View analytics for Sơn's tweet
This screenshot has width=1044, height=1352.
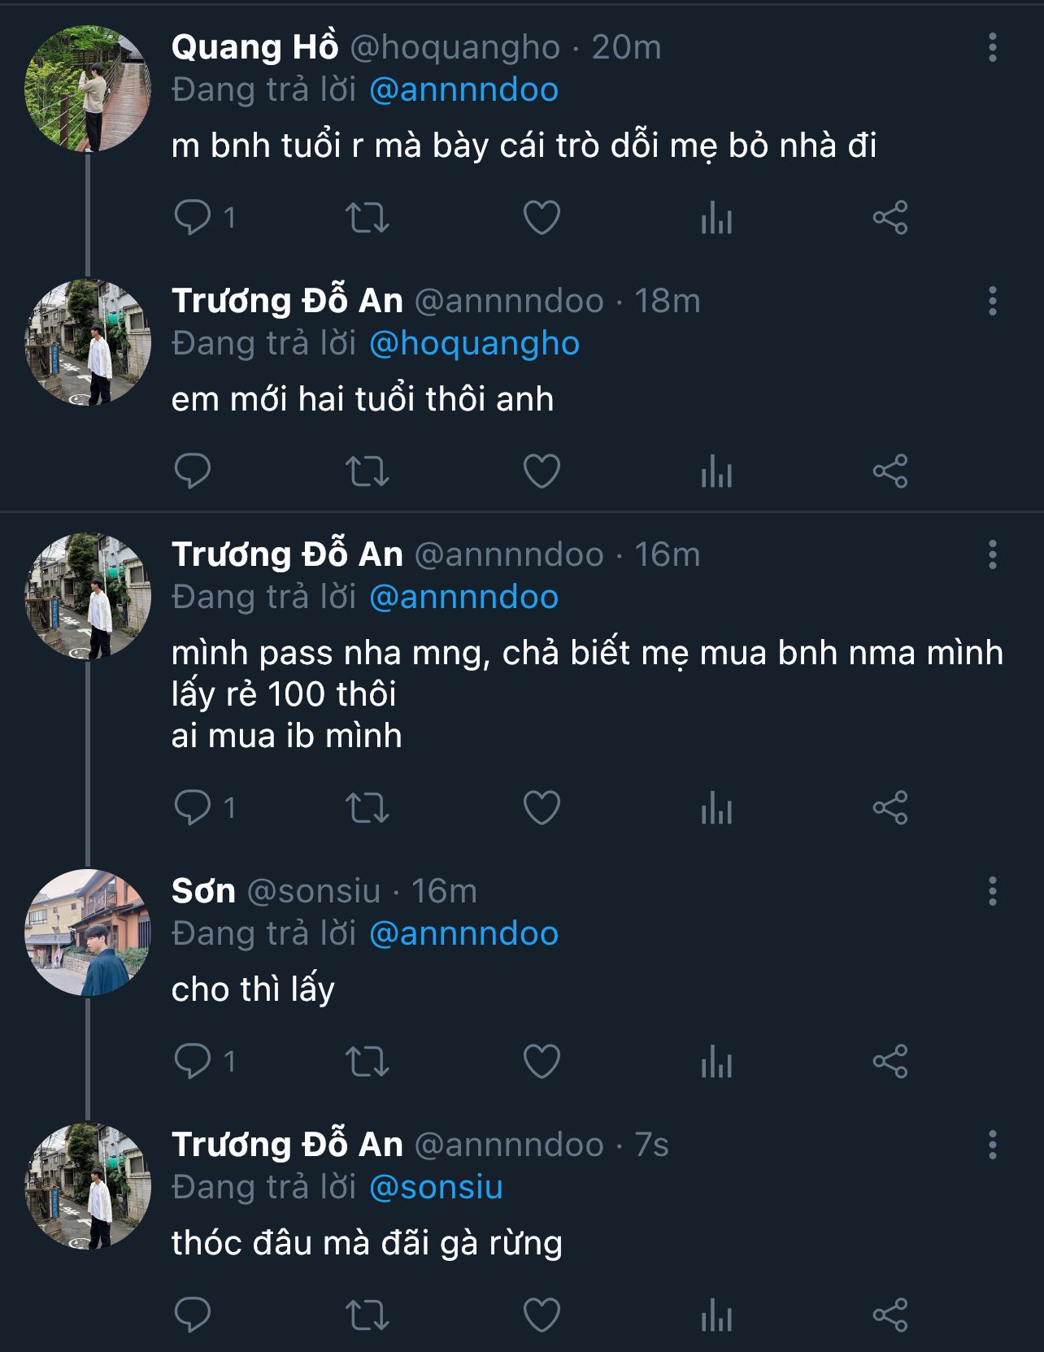(x=716, y=1062)
